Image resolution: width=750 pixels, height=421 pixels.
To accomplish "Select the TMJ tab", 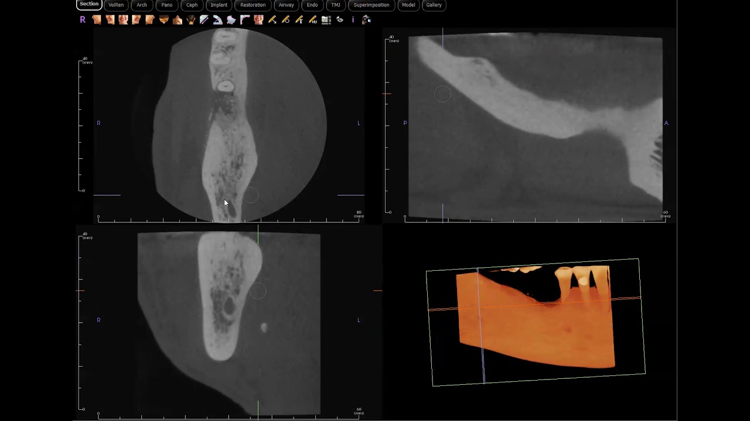I will coord(336,5).
